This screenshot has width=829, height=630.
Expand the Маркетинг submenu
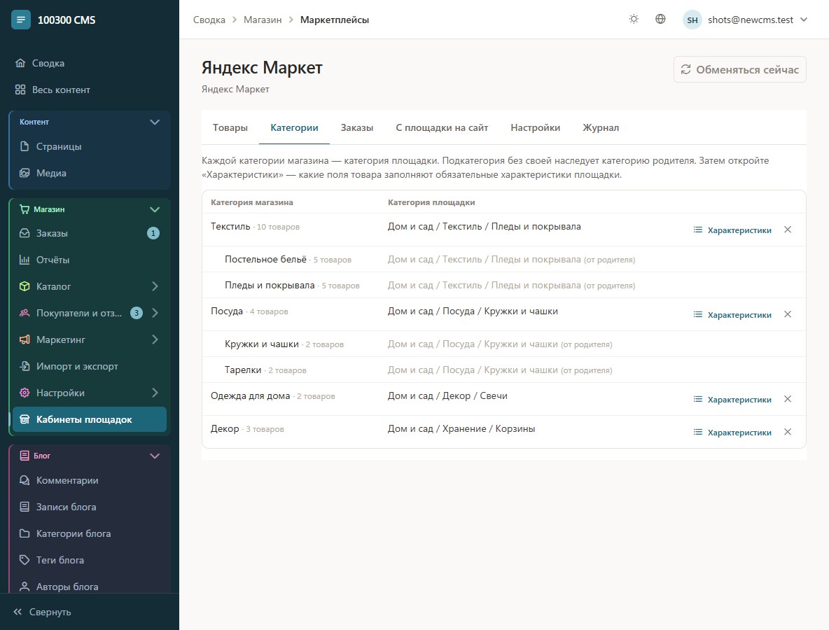pos(155,339)
